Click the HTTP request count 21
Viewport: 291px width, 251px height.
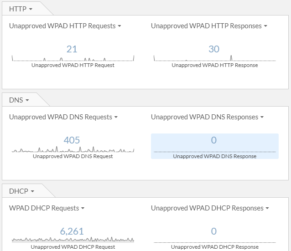pos(72,49)
